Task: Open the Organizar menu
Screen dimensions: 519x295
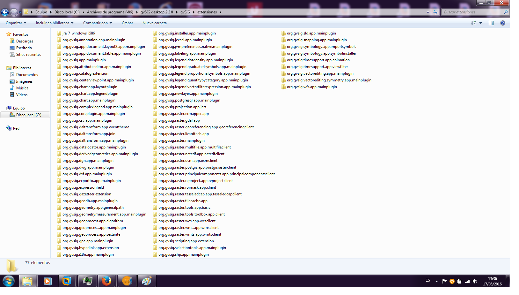Action: pos(16,23)
